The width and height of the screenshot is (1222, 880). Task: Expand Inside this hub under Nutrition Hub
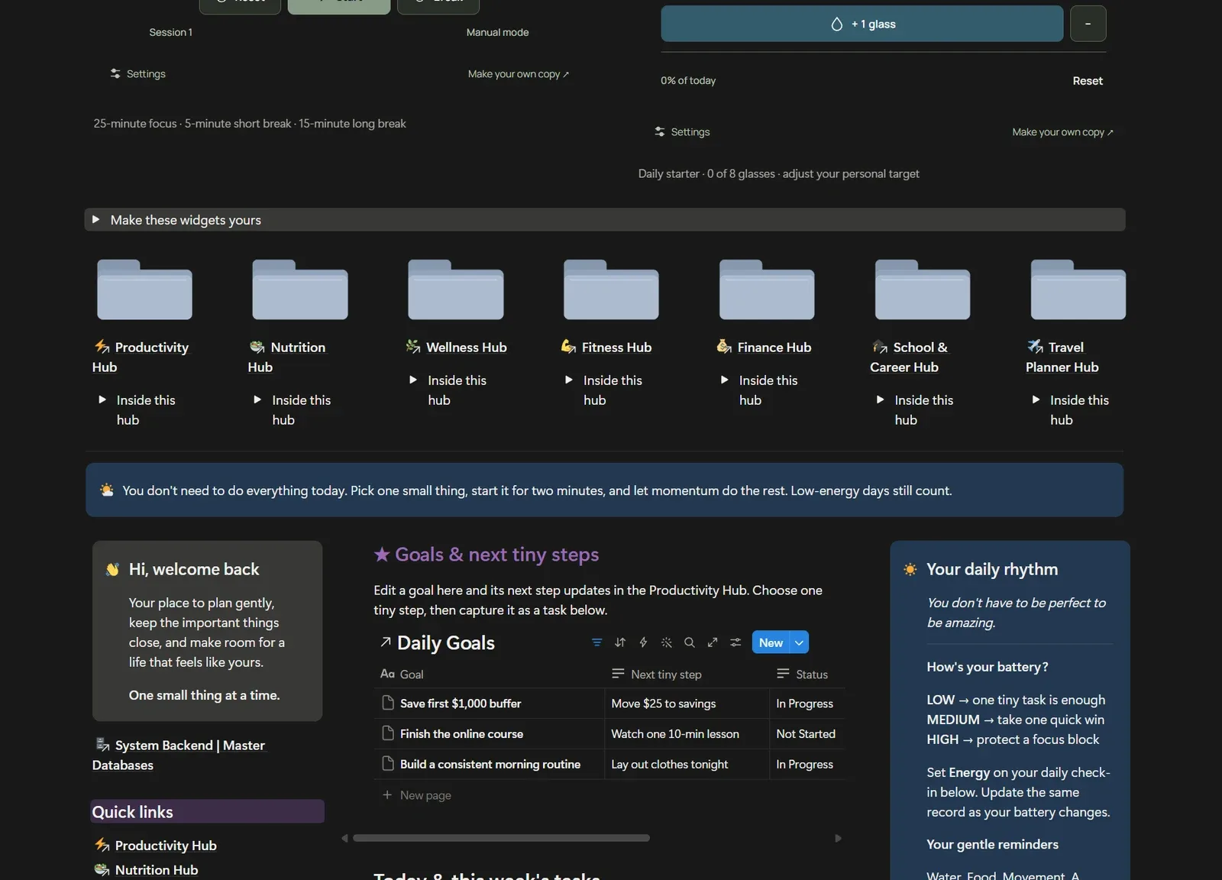257,400
